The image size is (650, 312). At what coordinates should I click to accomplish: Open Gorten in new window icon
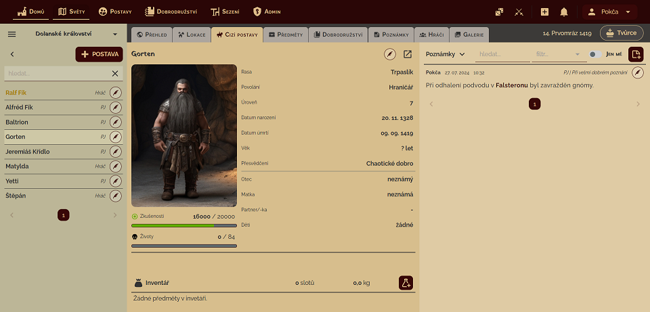pos(408,54)
